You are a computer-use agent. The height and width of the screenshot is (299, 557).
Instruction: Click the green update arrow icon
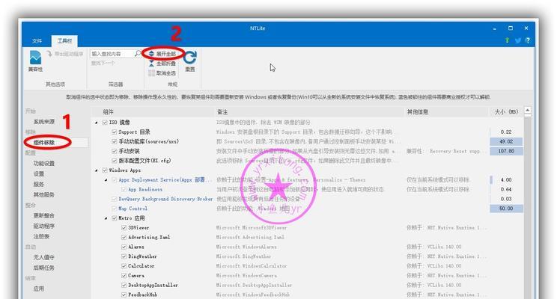pyautogui.click(x=508, y=40)
